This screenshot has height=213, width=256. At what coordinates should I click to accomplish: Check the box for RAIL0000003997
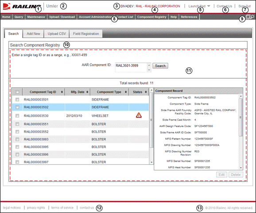(17, 162)
